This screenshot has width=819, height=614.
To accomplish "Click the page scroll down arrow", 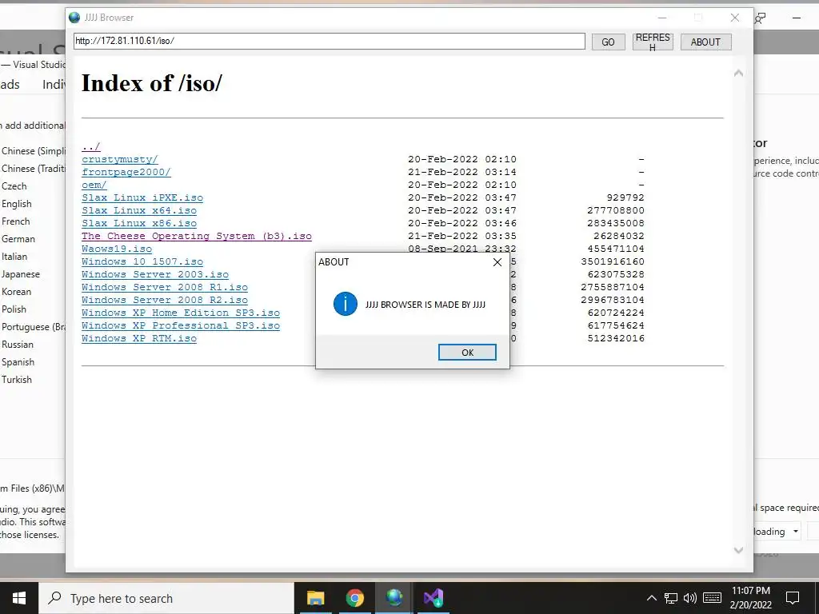I will click(x=738, y=550).
